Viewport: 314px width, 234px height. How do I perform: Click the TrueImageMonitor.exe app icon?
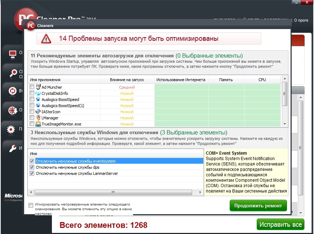pyautogui.click(x=38, y=124)
